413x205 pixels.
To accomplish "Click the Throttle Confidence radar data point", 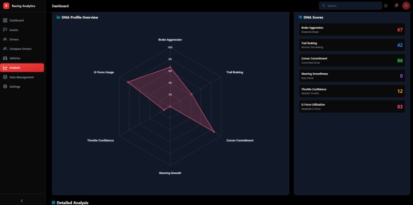I will 164,110.
